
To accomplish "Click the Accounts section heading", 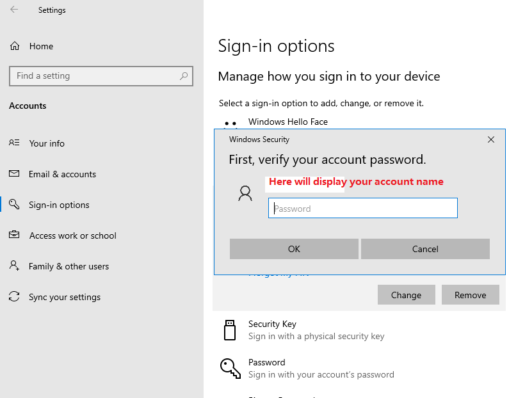I will [28, 106].
